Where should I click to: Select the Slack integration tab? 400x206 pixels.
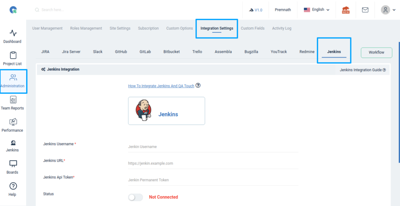[x=98, y=52]
